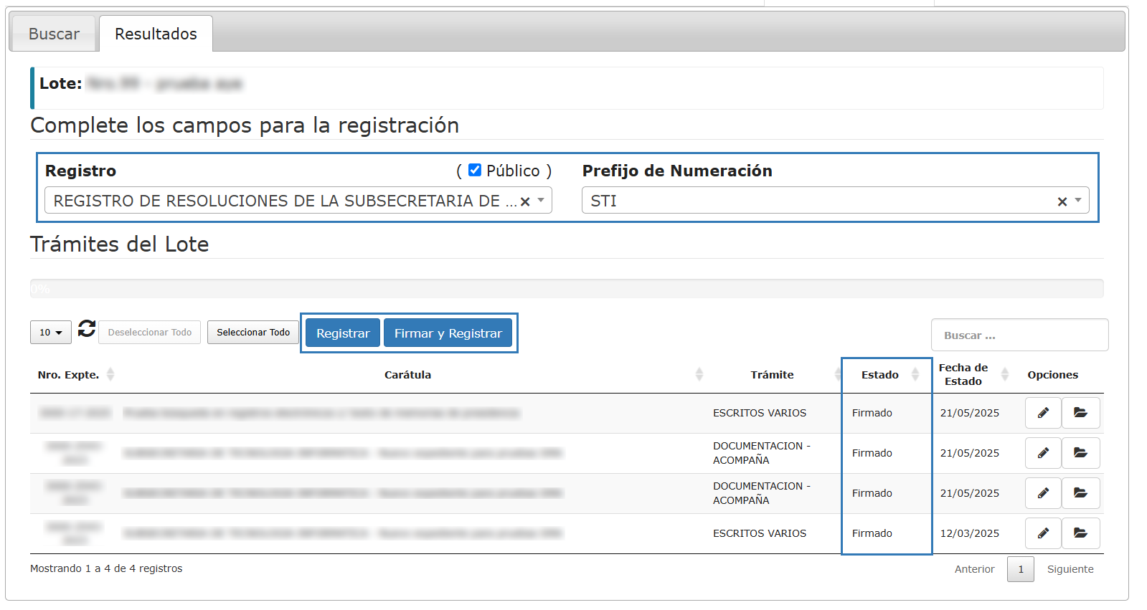This screenshot has width=1147, height=610.
Task: Focus the Buscar search field
Action: (1019, 335)
